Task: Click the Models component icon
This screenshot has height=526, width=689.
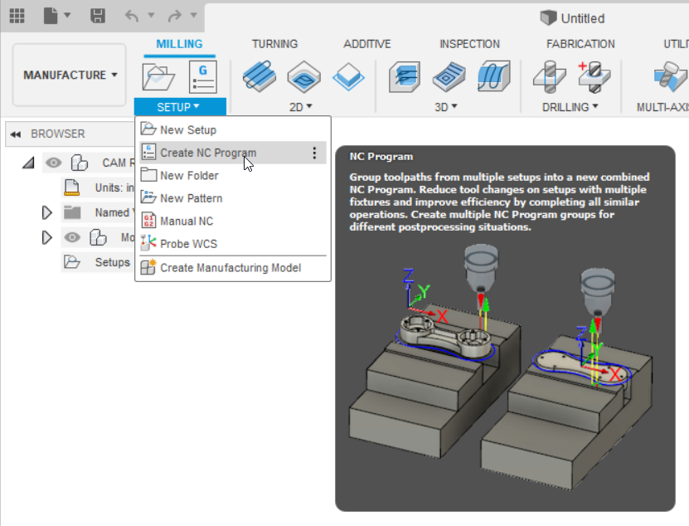Action: coord(98,237)
